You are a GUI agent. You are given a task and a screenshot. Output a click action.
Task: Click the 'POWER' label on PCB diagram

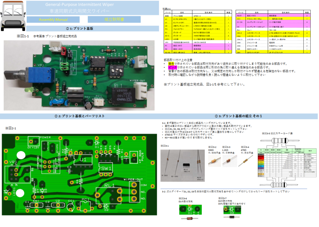(x=45, y=137)
